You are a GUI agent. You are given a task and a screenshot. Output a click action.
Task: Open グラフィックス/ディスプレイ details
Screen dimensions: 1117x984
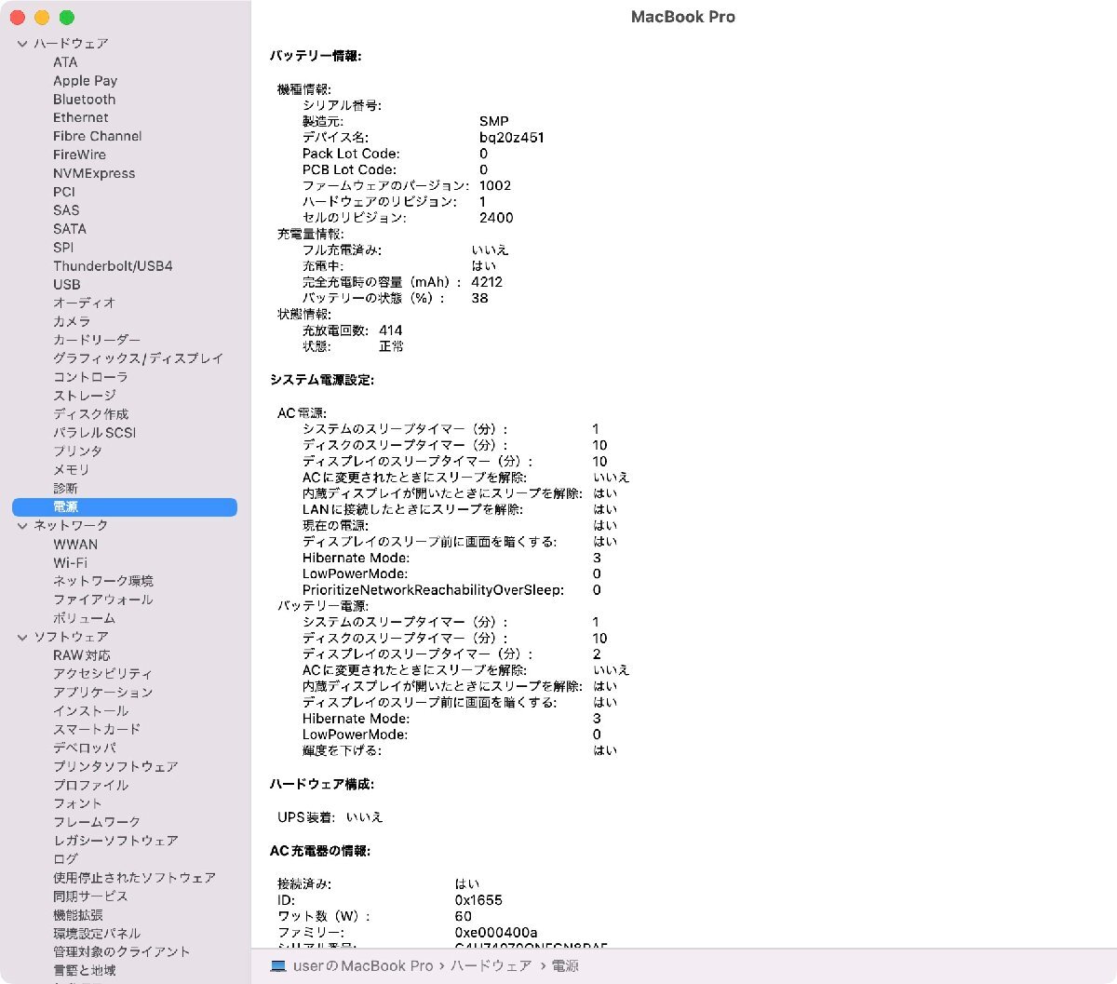(x=139, y=358)
